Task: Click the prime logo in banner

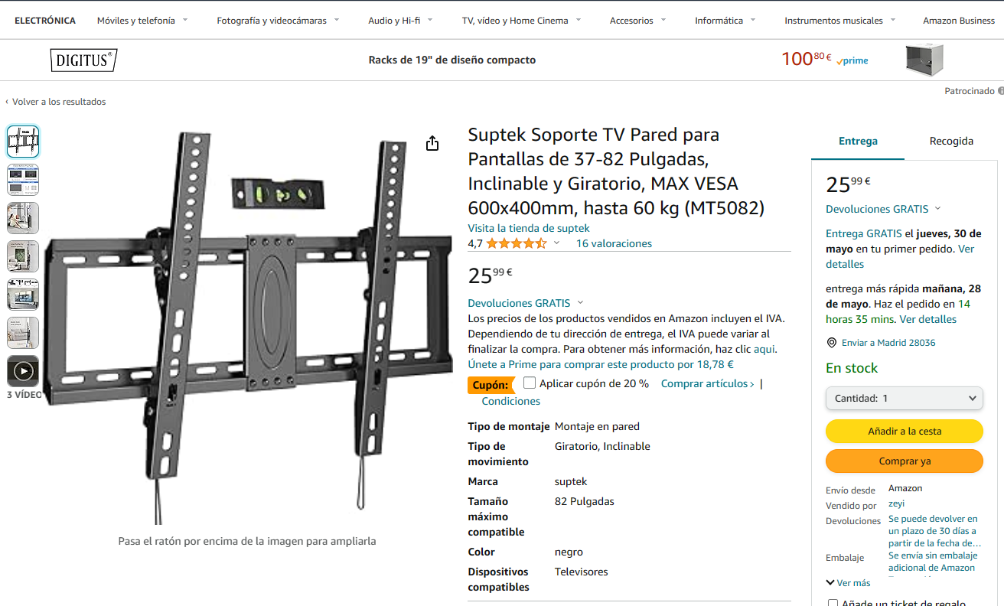Action: click(852, 60)
